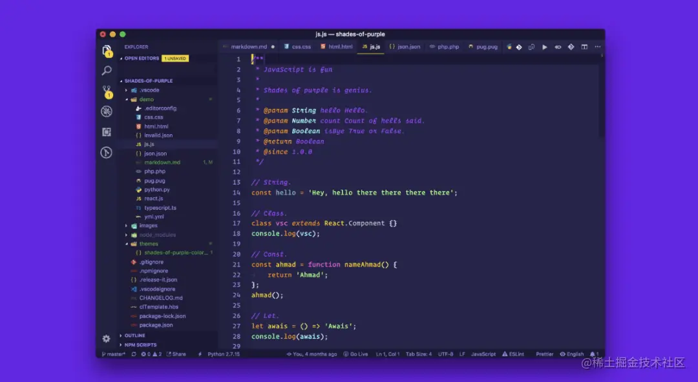Image resolution: width=698 pixels, height=382 pixels.
Task: Click the lightning bolt icon in status bar
Action: (200, 354)
